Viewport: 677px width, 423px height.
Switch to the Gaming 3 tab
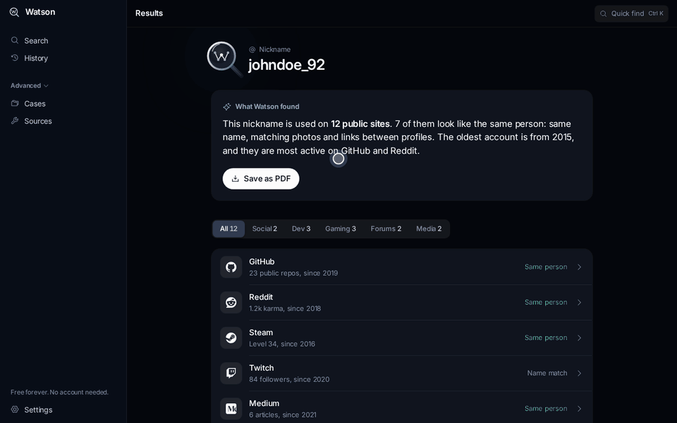[x=341, y=228]
